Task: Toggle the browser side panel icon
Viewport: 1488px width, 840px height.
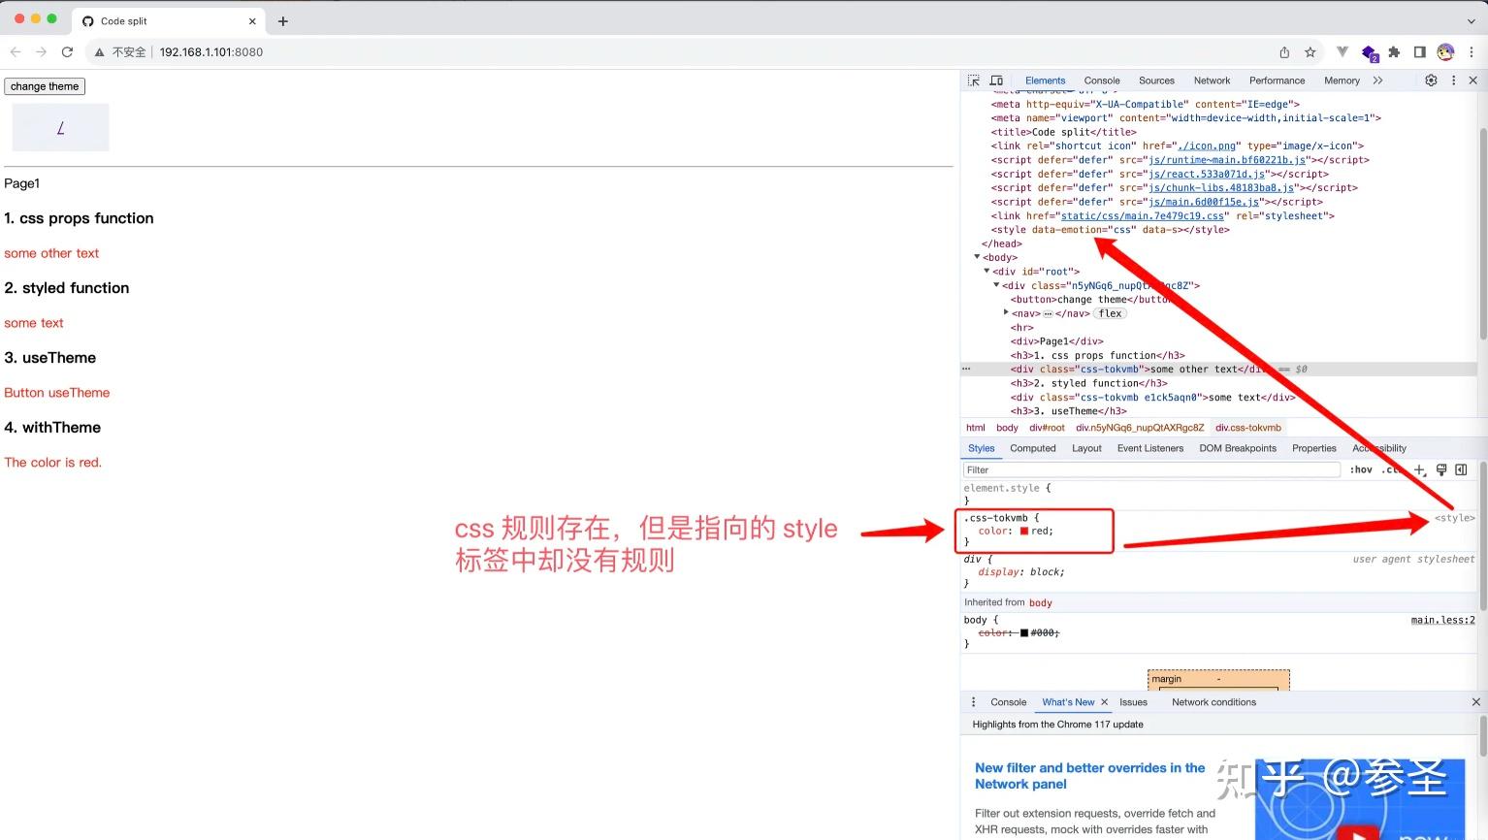Action: [x=1419, y=52]
